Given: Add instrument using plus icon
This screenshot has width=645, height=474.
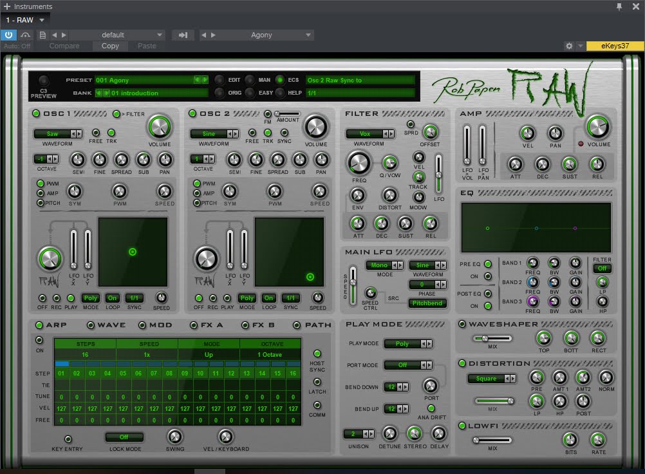Looking at the screenshot, I should [6, 6].
